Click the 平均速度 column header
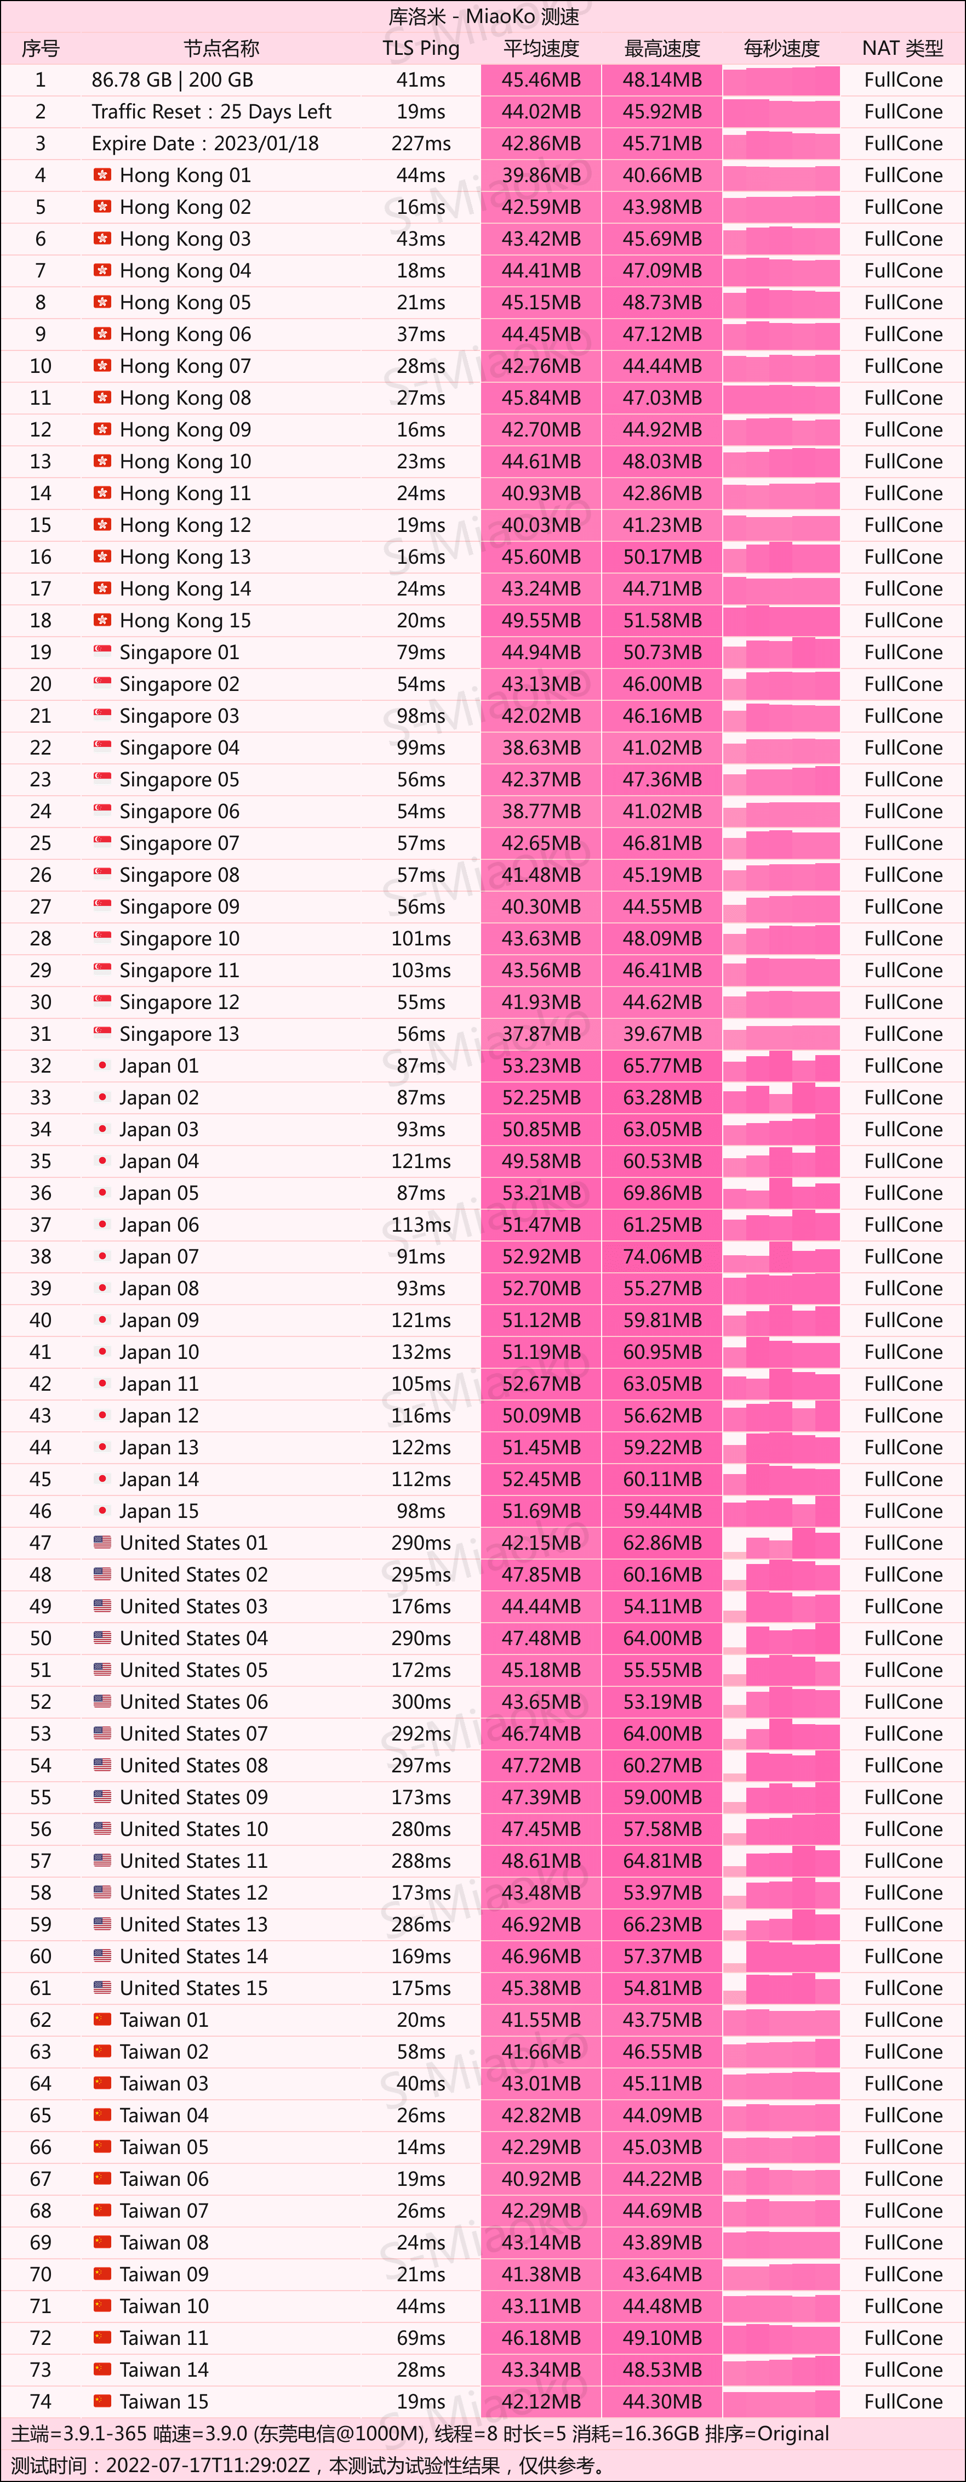Viewport: 966px width, 2482px height. pyautogui.click(x=541, y=48)
